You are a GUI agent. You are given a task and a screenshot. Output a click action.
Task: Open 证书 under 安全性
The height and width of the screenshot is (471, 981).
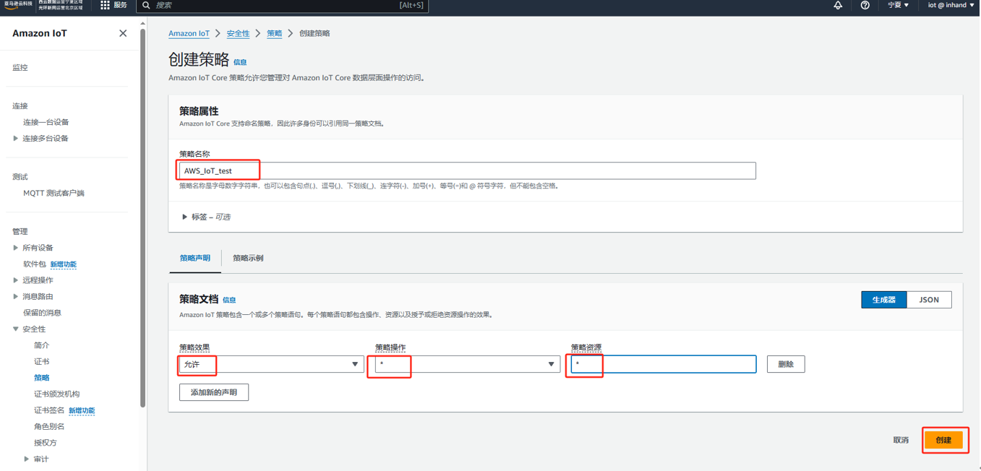tap(42, 362)
